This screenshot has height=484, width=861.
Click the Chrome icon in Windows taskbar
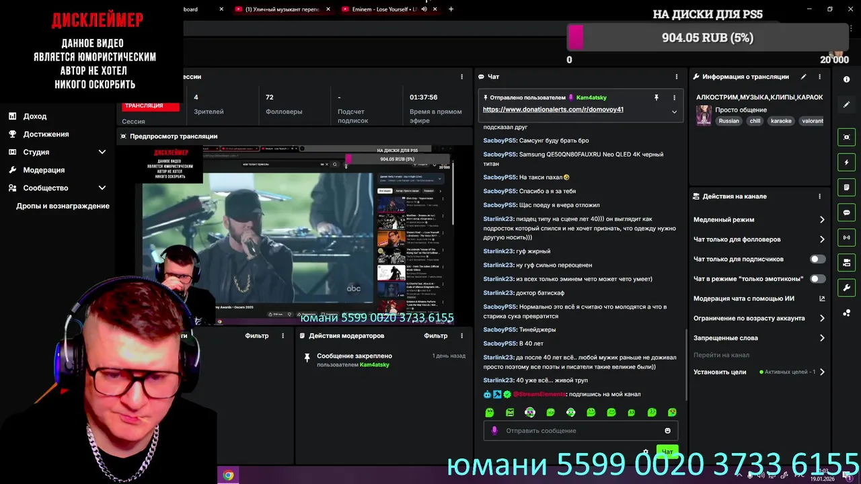pyautogui.click(x=229, y=475)
